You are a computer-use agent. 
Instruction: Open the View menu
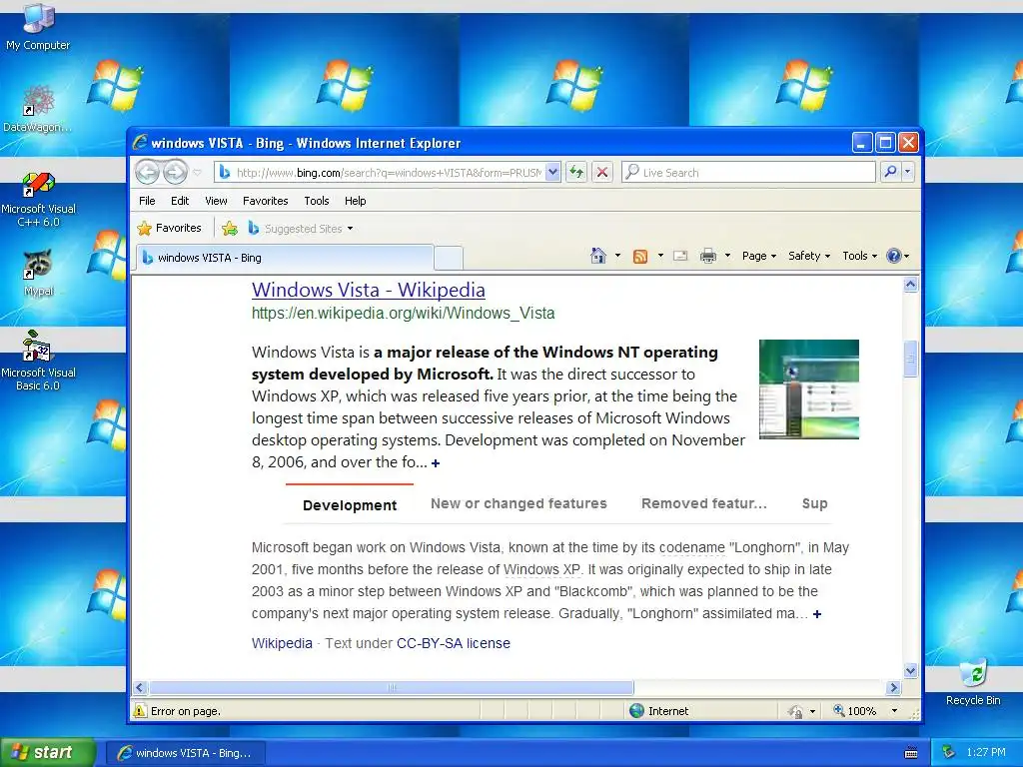point(216,201)
